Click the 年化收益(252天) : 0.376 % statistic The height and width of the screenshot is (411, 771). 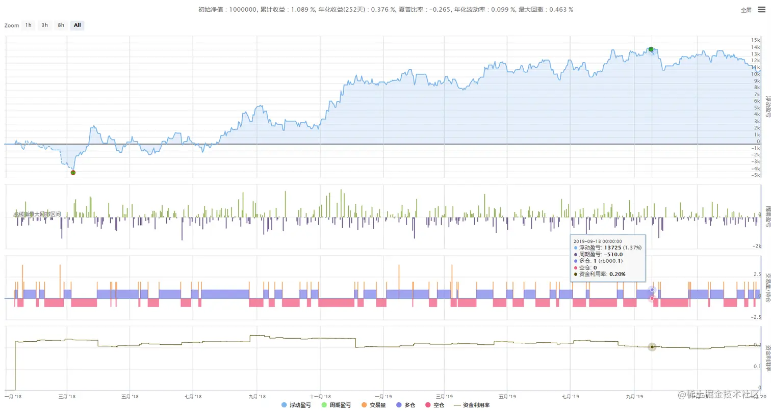pos(357,10)
